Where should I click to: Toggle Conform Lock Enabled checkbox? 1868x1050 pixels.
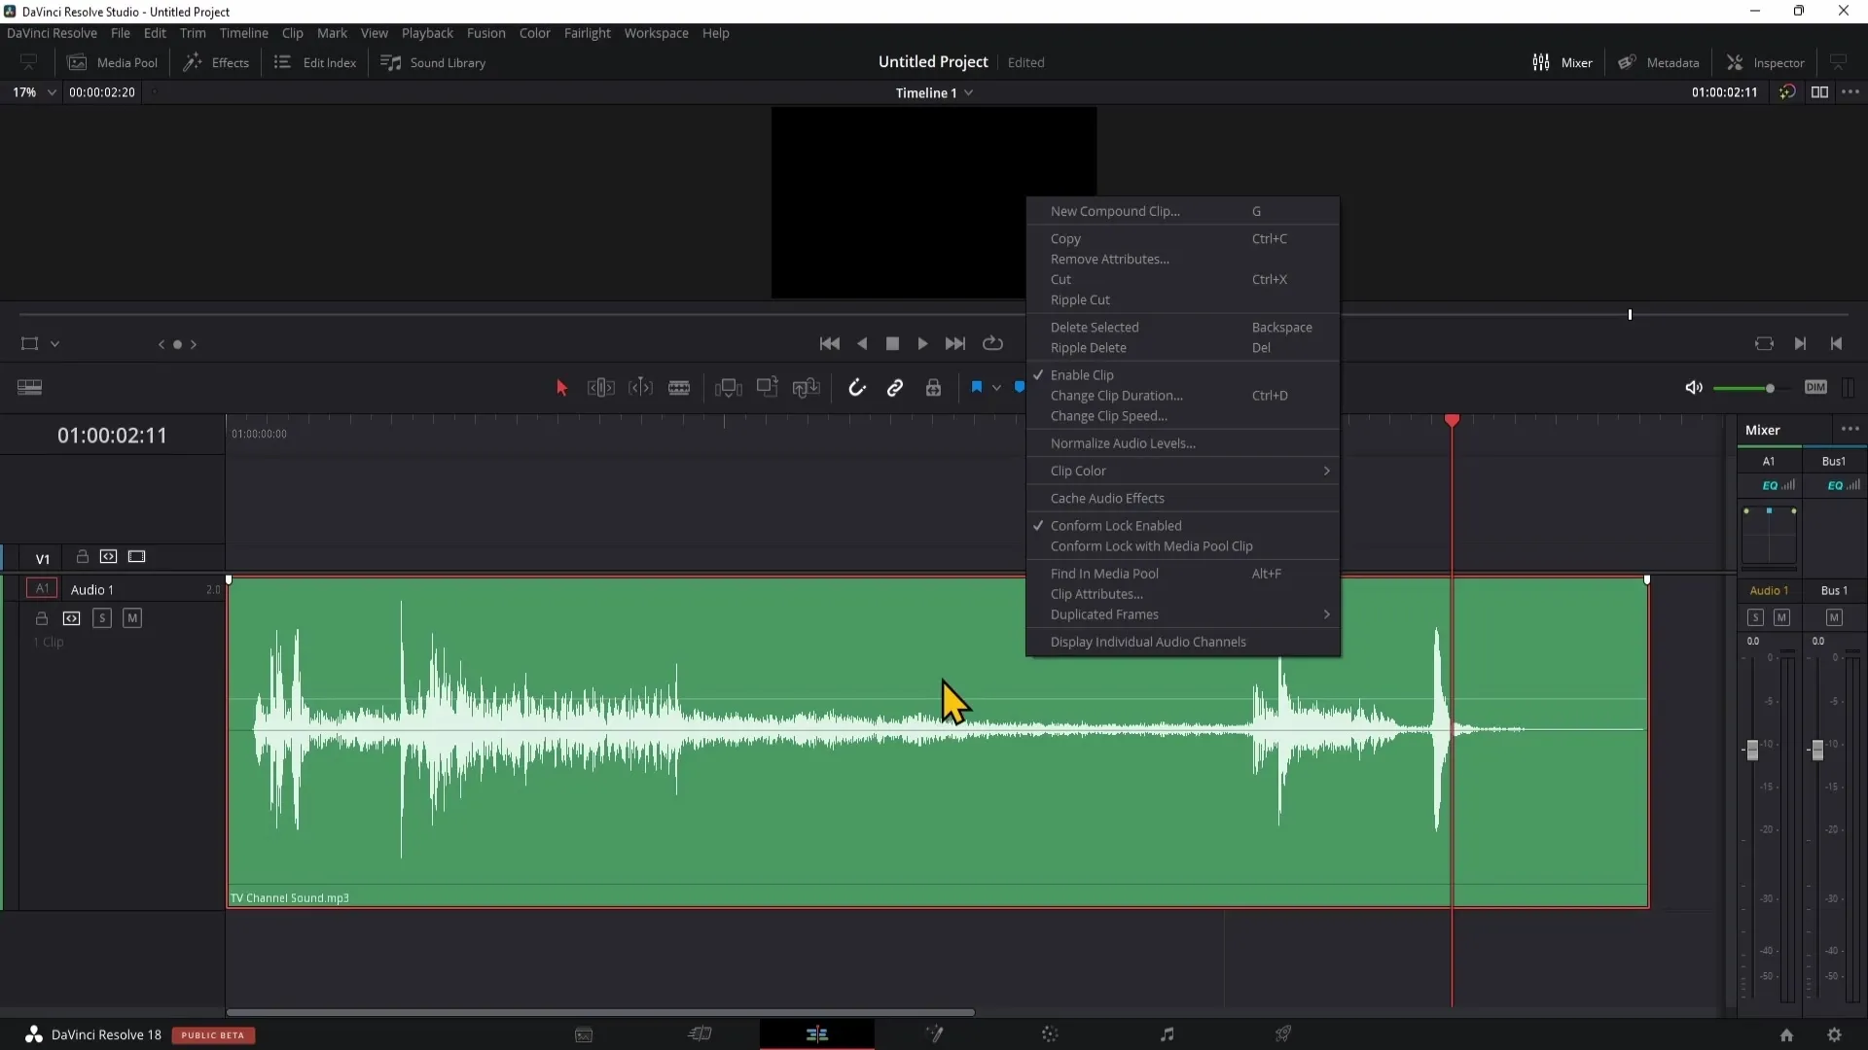(1115, 524)
